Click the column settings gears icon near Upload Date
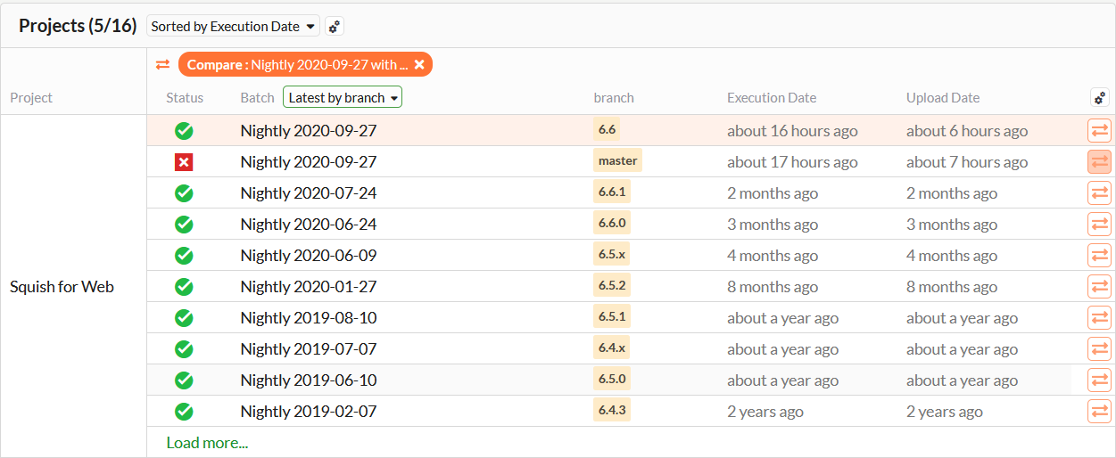This screenshot has width=1116, height=458. (1099, 98)
